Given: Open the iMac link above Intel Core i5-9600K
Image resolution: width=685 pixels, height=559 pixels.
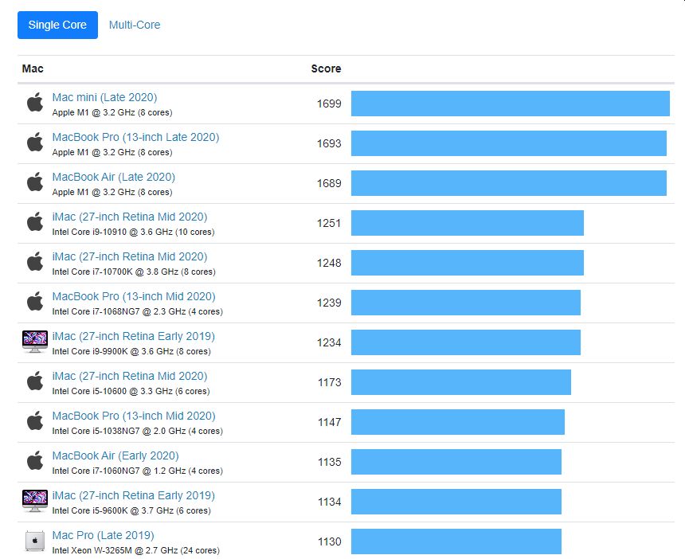Looking at the screenshot, I should pyautogui.click(x=134, y=495).
